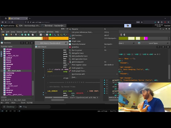Image resolution: width=171 pixels, height=128 pixels.
Task: Click the Open file icon in IDA toolbar
Action: coord(3,35)
